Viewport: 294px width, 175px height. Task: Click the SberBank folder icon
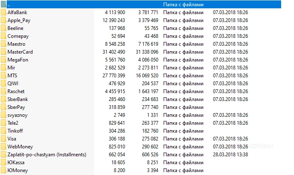pyautogui.click(x=3, y=99)
